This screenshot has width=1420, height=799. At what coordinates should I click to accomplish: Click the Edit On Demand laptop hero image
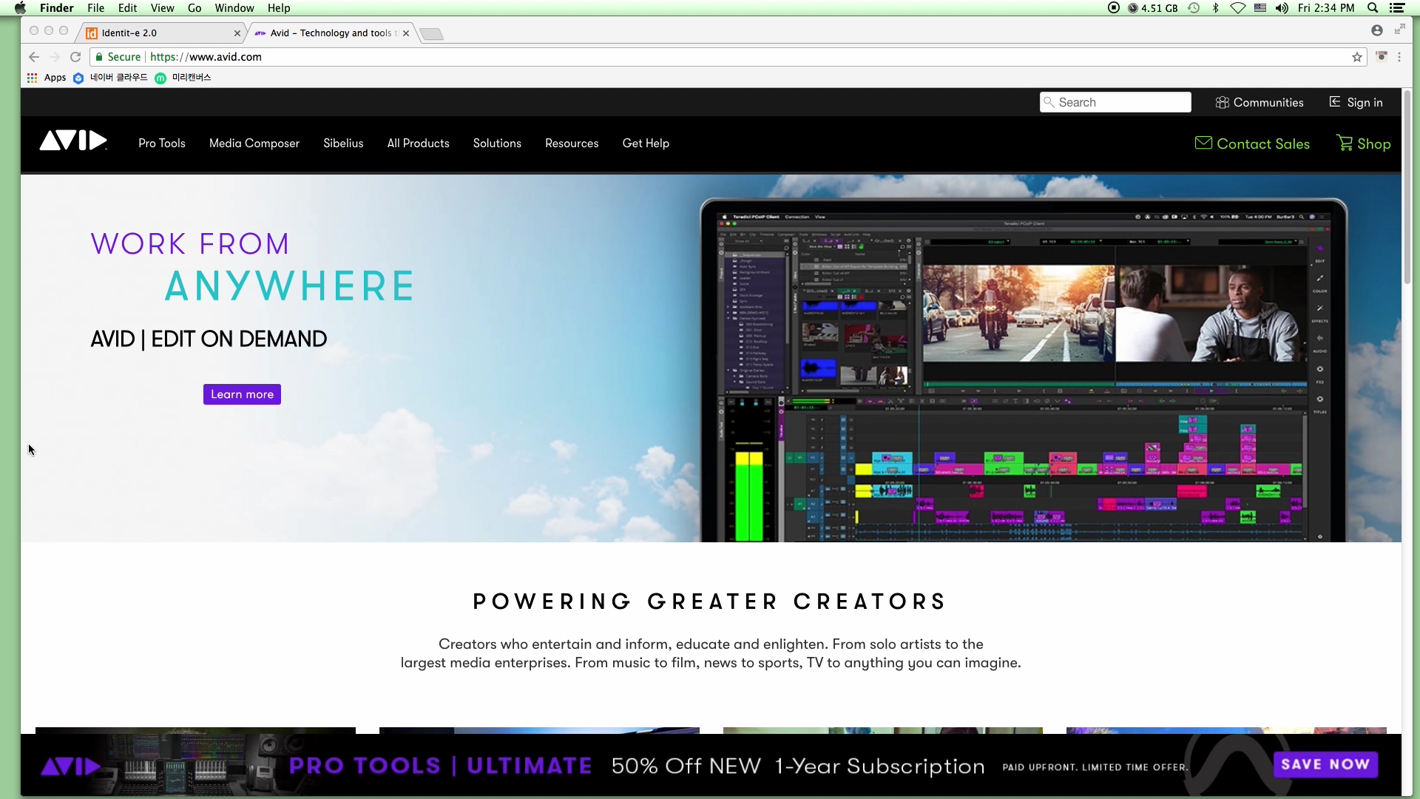(x=1024, y=370)
